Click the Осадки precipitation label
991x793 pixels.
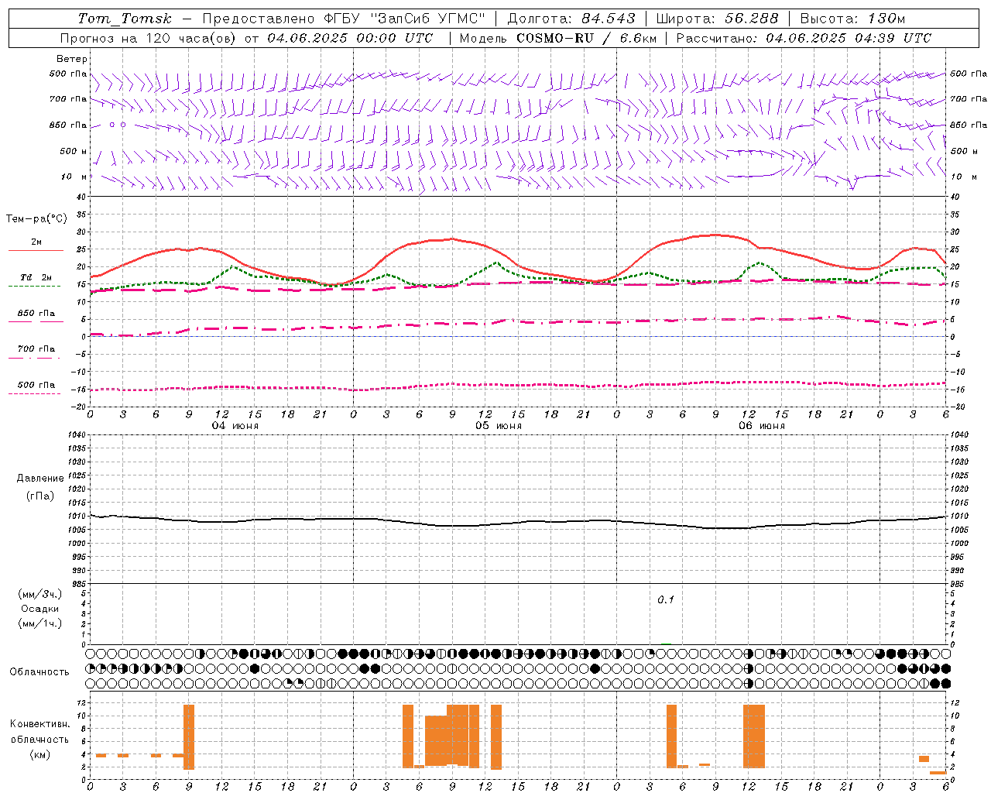40,609
